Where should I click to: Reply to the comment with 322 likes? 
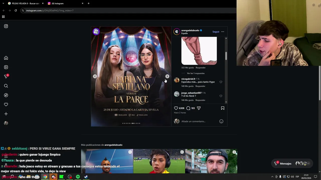(x=201, y=68)
